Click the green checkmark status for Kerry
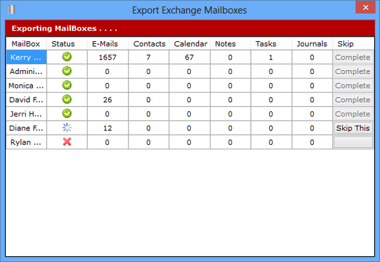Screen dimensions: 380x262 [x=67, y=57]
